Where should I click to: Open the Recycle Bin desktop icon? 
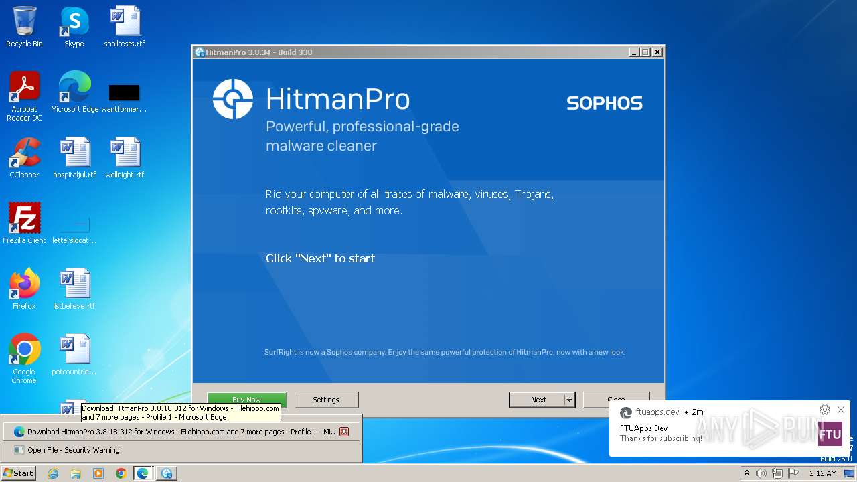coord(24,27)
